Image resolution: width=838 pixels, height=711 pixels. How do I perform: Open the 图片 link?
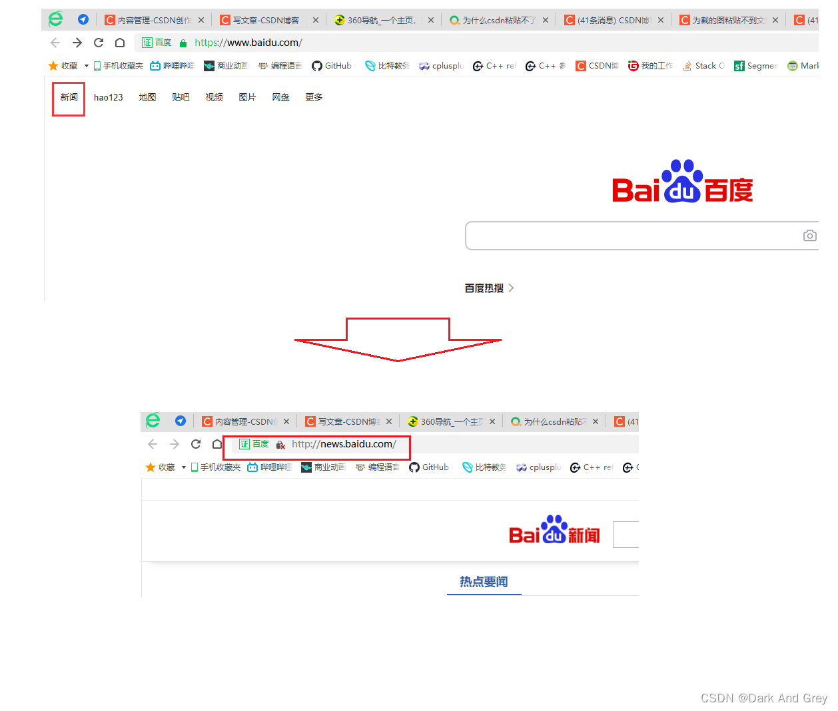click(x=247, y=97)
